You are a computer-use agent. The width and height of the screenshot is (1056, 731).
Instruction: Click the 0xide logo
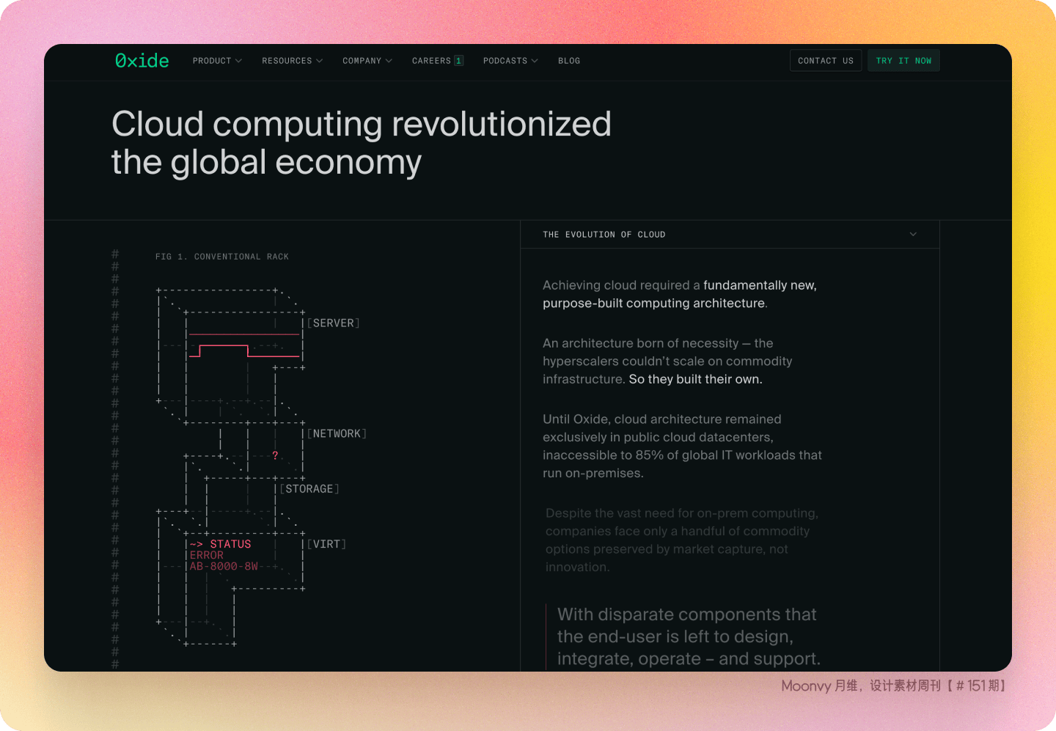tap(142, 61)
